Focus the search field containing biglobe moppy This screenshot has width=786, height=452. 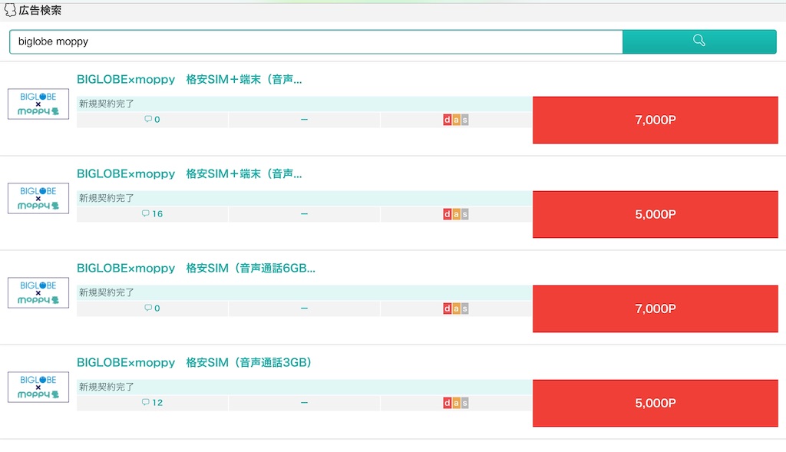pyautogui.click(x=315, y=41)
